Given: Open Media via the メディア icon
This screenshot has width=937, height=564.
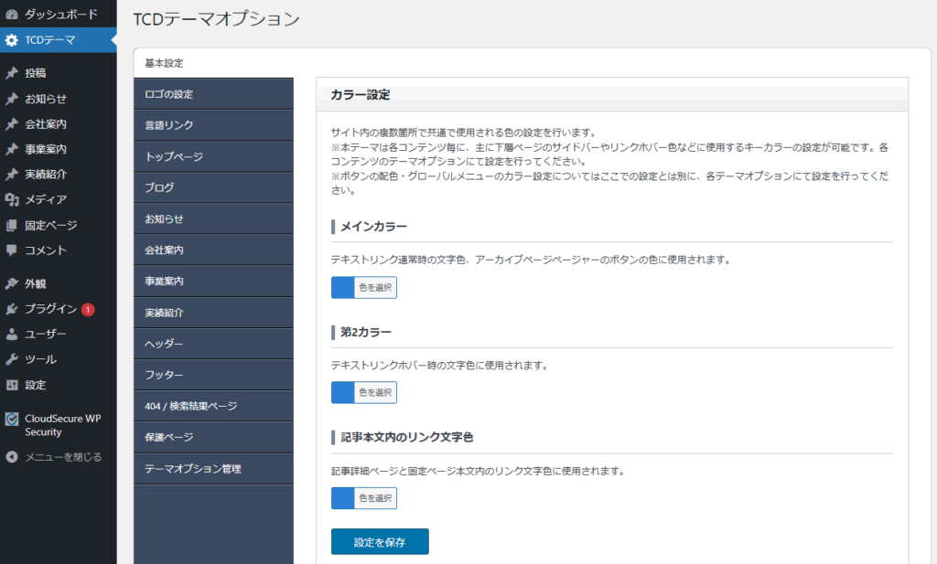Looking at the screenshot, I should pyautogui.click(x=12, y=199).
